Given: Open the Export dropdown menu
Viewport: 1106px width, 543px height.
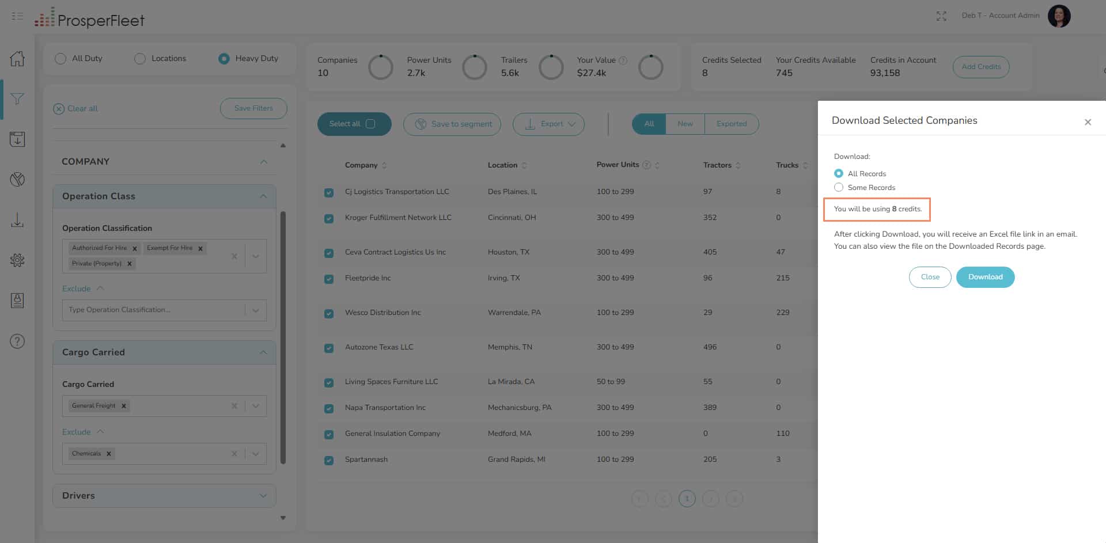Looking at the screenshot, I should tap(548, 124).
